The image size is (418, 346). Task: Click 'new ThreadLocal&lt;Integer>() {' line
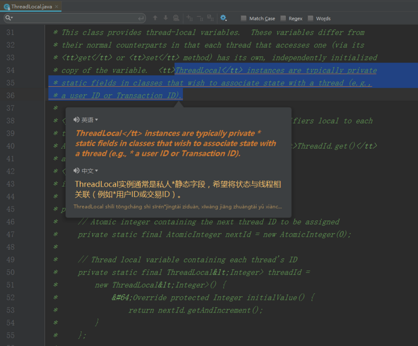pos(161,285)
